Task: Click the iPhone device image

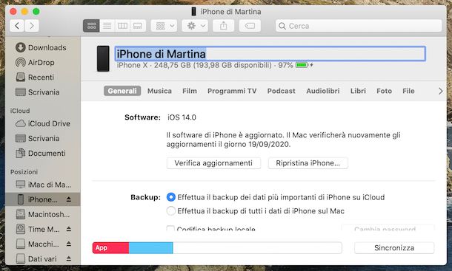Action: pyautogui.click(x=103, y=58)
